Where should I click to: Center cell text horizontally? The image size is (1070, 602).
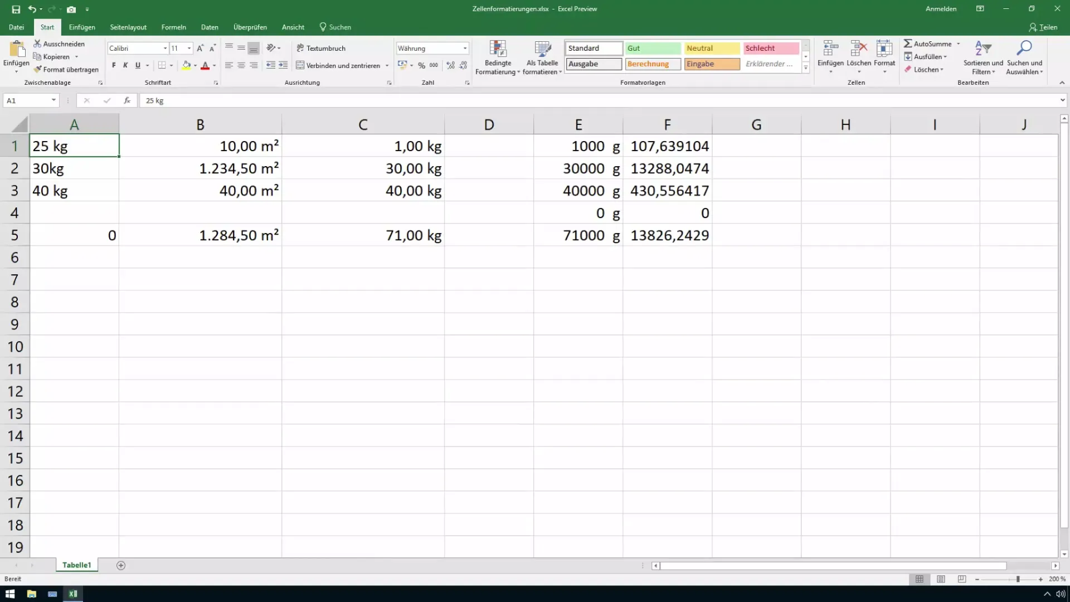coord(241,65)
